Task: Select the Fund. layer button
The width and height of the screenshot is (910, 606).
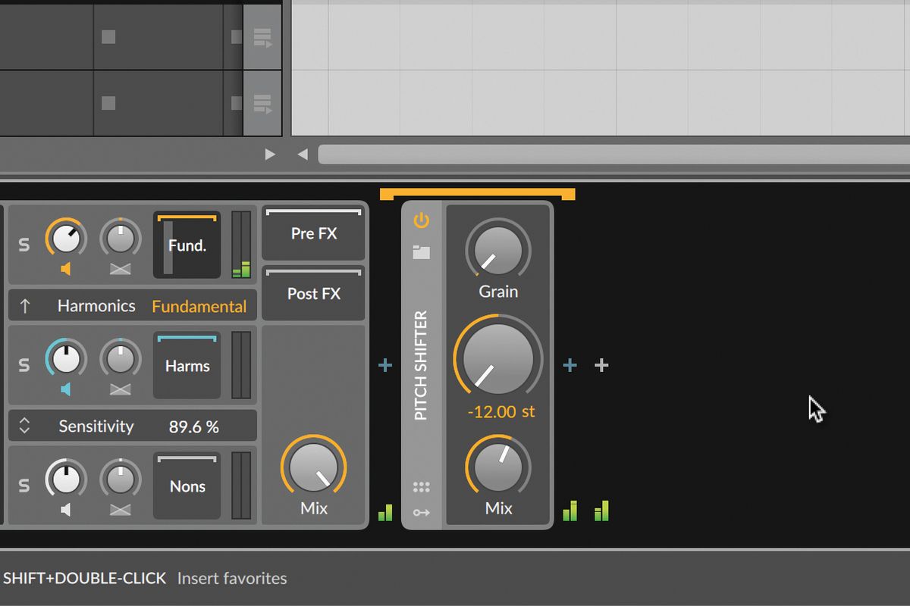Action: 186,245
